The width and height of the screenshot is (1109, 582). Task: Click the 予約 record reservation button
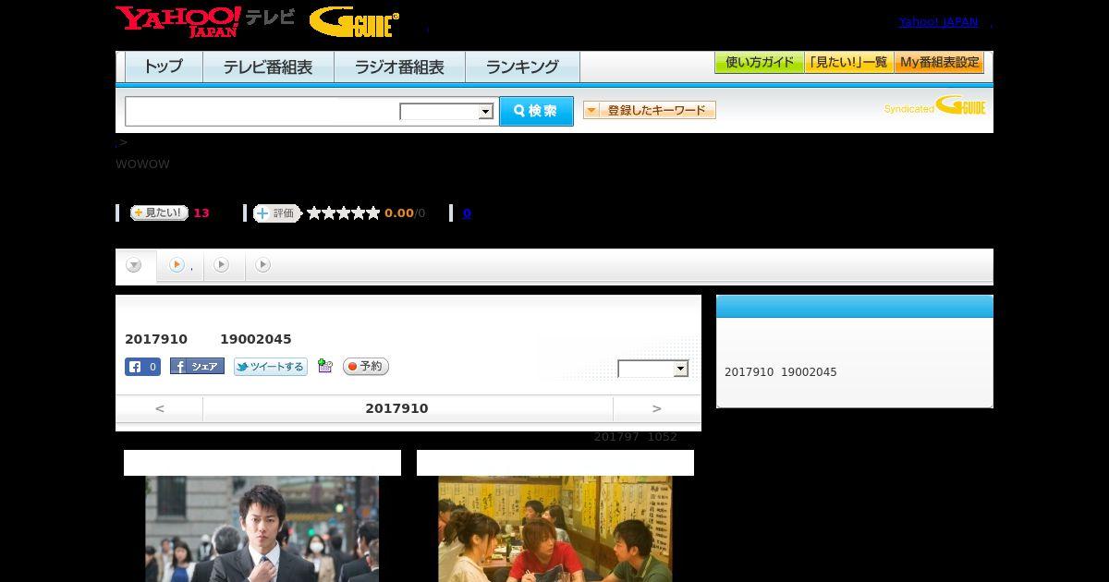pyautogui.click(x=366, y=367)
